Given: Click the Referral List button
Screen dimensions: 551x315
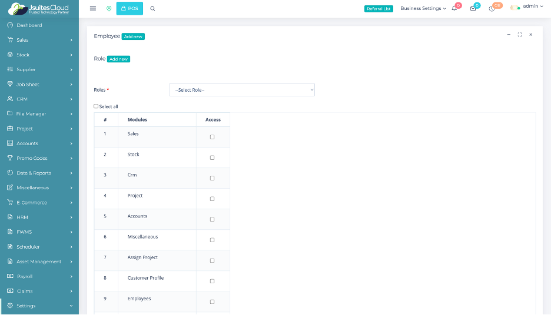Looking at the screenshot, I should coord(379,9).
